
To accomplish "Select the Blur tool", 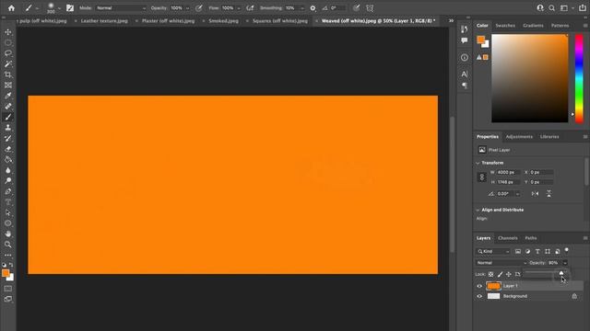I will click(x=8, y=170).
